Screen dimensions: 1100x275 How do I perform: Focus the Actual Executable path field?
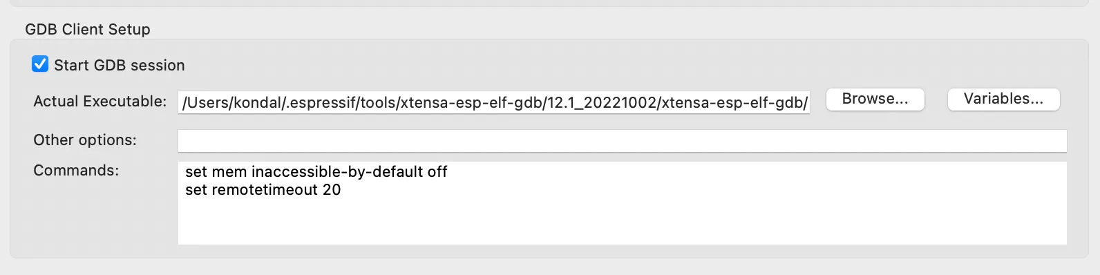494,103
